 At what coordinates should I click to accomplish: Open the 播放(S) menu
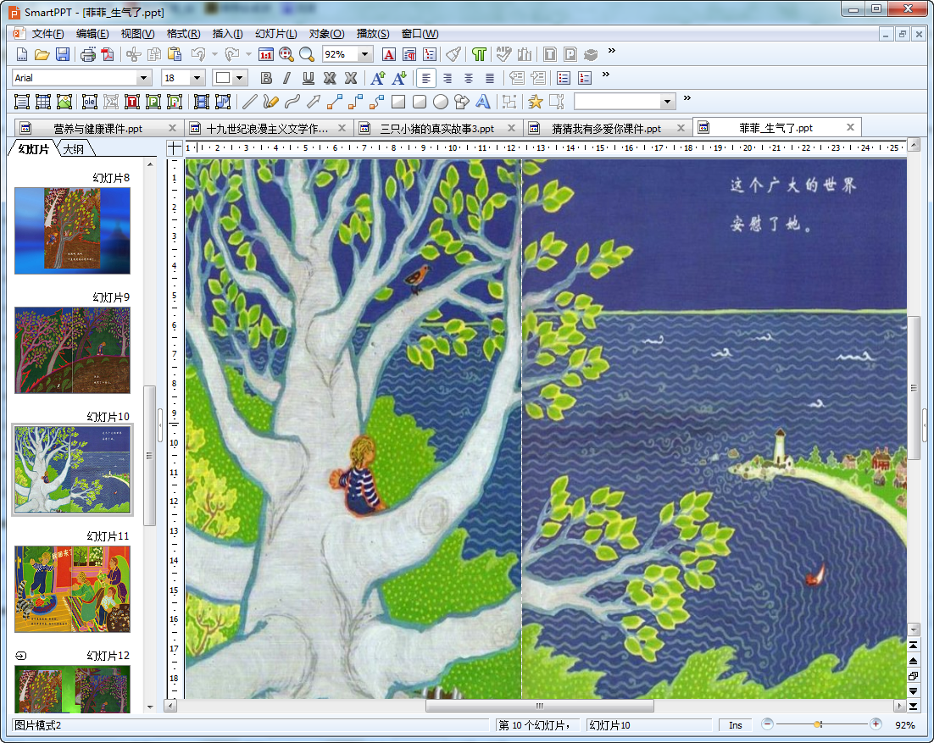(373, 34)
